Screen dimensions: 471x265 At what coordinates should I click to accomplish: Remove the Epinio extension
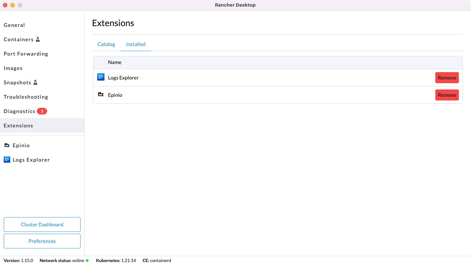(447, 95)
